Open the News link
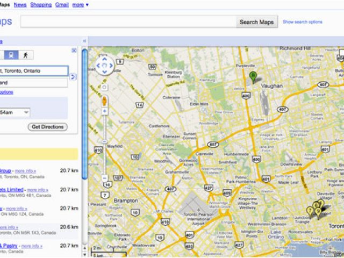 click(x=20, y=5)
